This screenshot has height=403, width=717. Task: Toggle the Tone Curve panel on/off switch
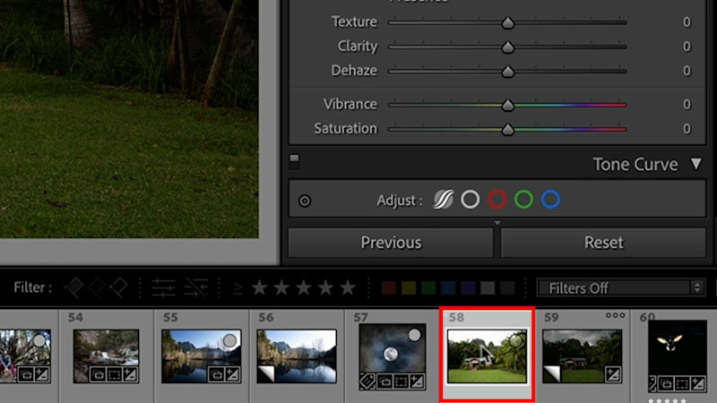point(295,161)
